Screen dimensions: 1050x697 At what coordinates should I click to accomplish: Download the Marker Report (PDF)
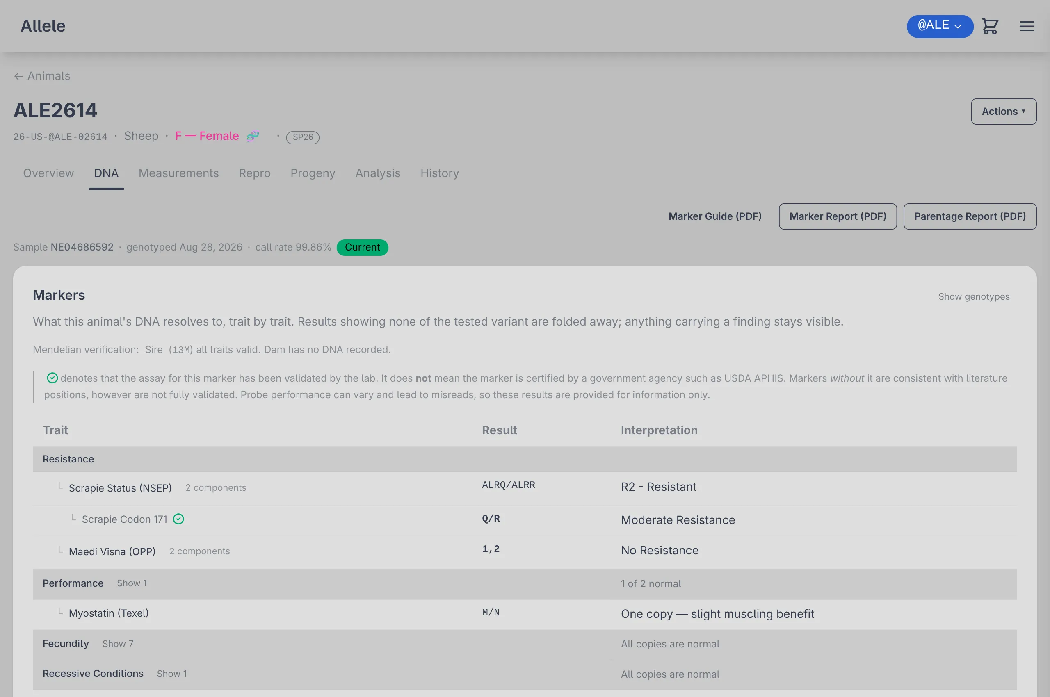pos(838,216)
